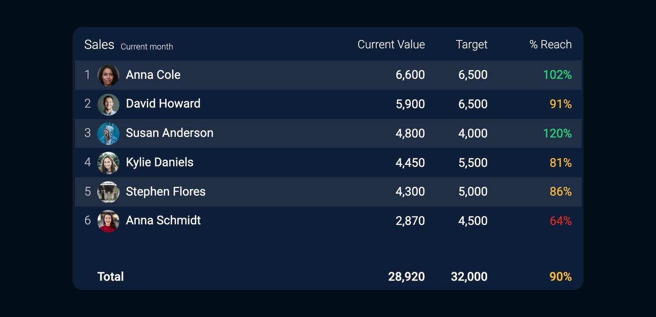
Task: Open the David Howard name link
Action: pos(163,104)
